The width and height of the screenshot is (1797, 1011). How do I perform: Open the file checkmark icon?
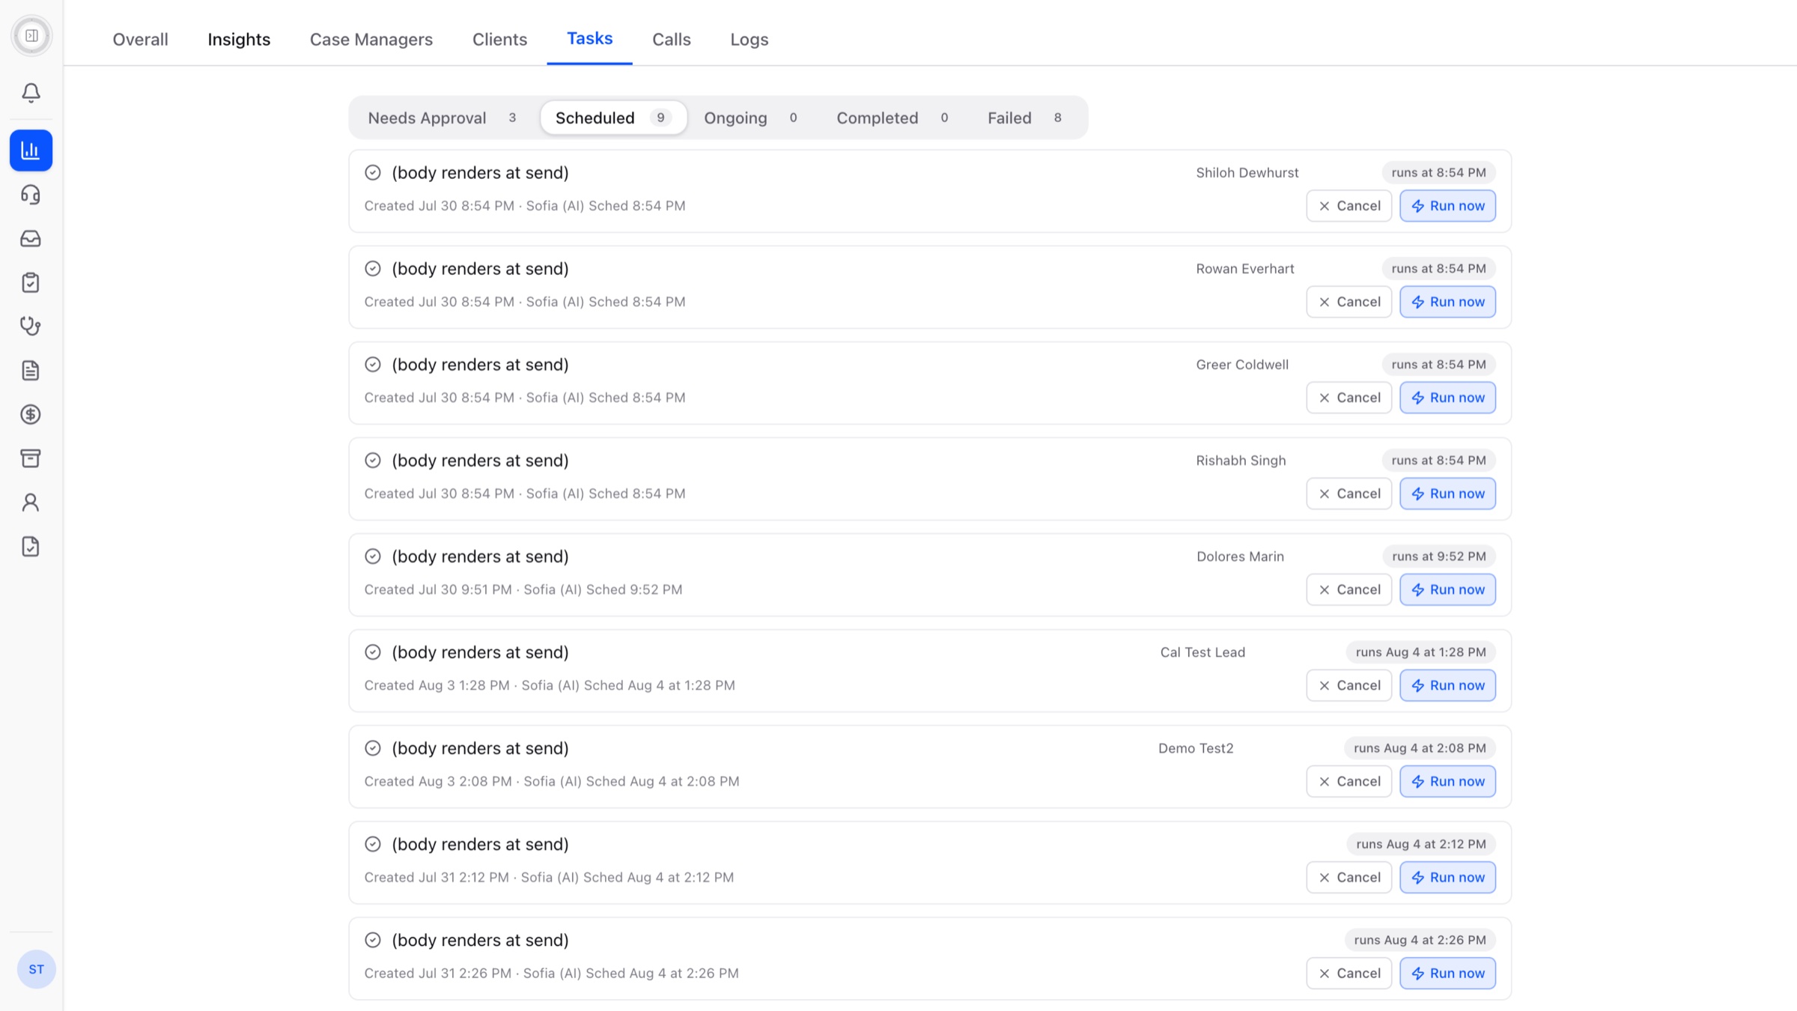tap(31, 546)
